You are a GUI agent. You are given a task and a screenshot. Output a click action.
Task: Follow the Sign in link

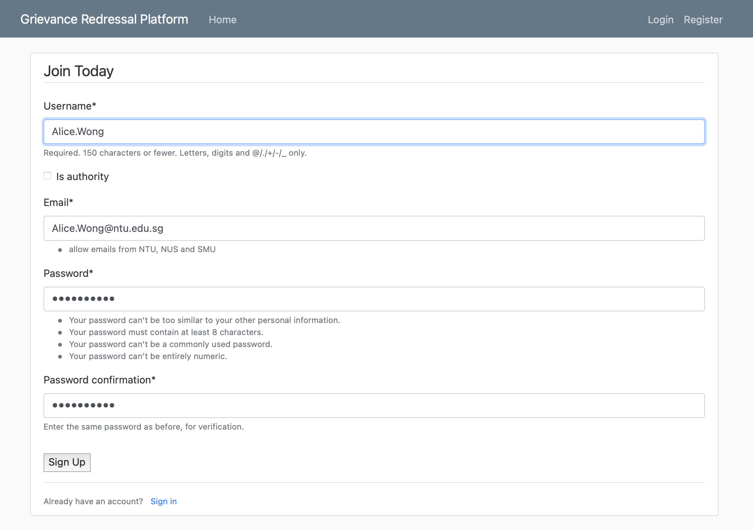[x=163, y=501]
